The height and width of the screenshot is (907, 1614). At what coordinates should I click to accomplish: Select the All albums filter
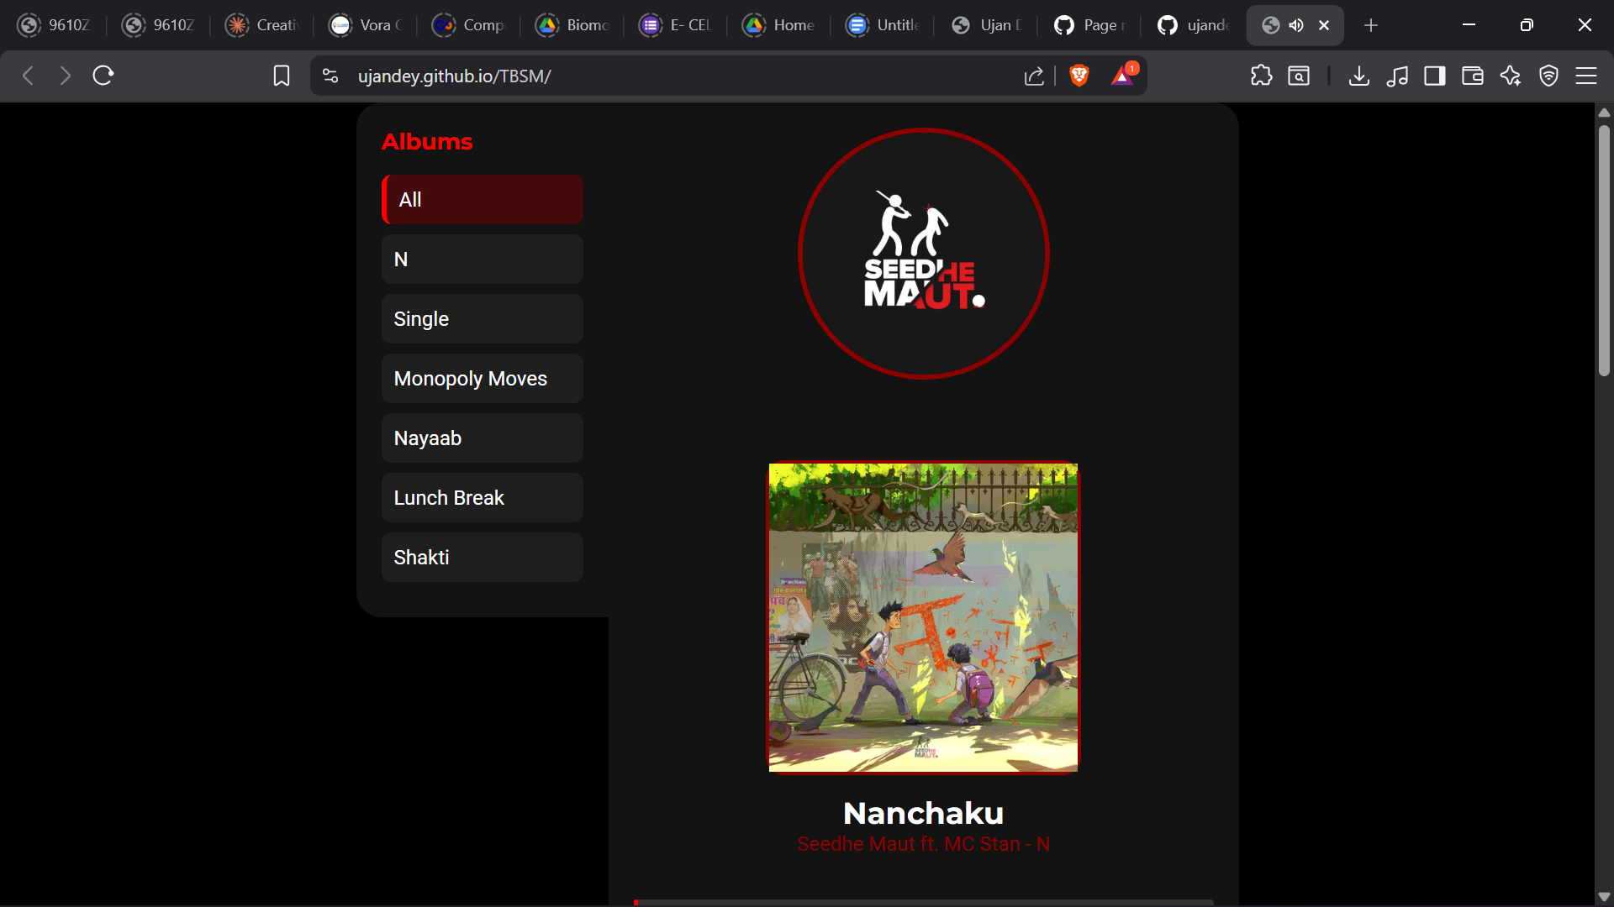click(x=483, y=200)
